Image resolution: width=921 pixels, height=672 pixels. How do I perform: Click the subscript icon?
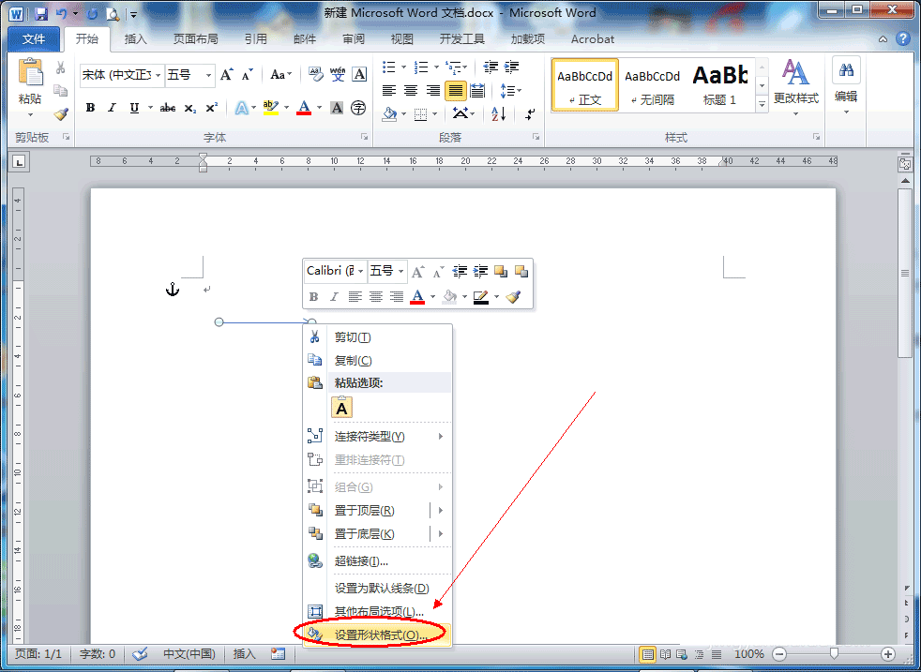[x=191, y=108]
